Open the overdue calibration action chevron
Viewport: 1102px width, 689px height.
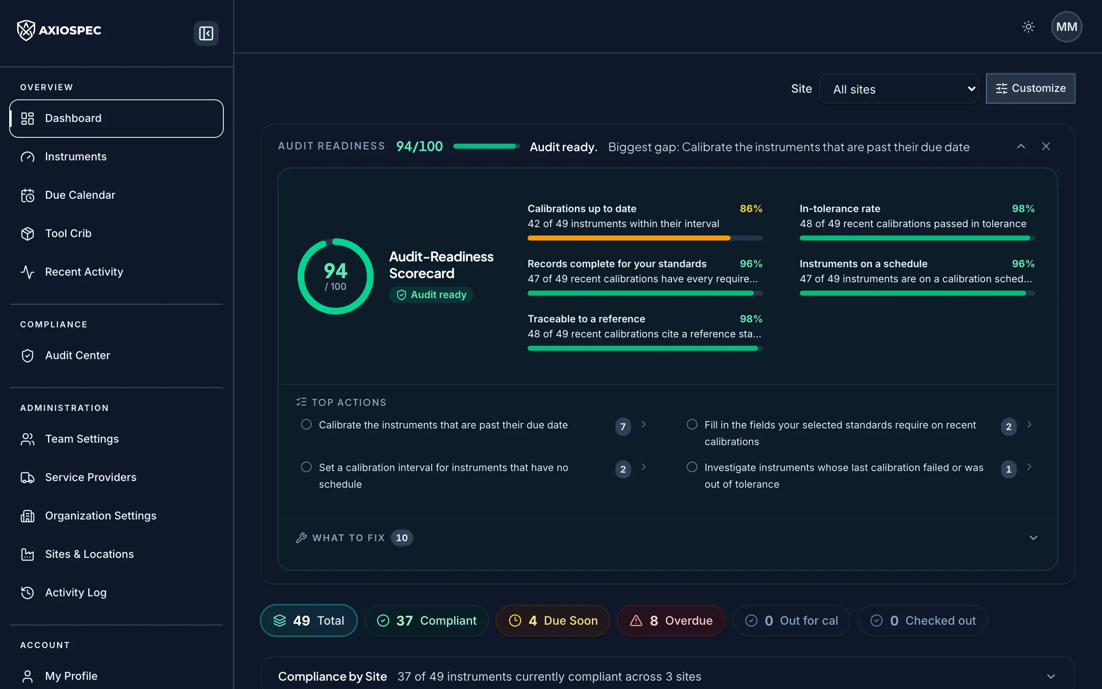(x=643, y=424)
